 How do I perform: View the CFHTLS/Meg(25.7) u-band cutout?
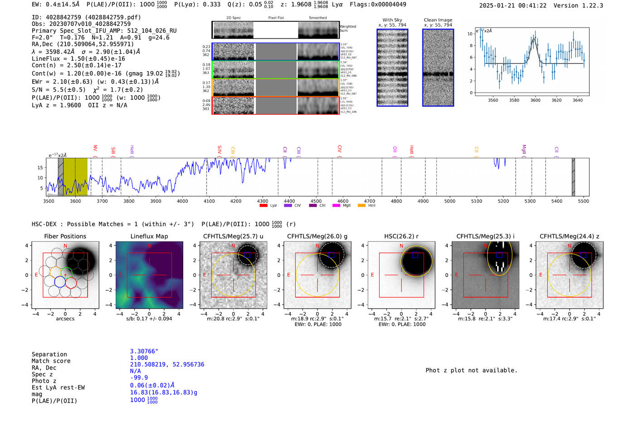233,275
